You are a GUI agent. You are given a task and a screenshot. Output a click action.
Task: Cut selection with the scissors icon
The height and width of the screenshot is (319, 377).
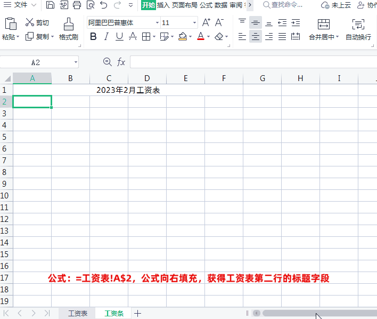30,22
